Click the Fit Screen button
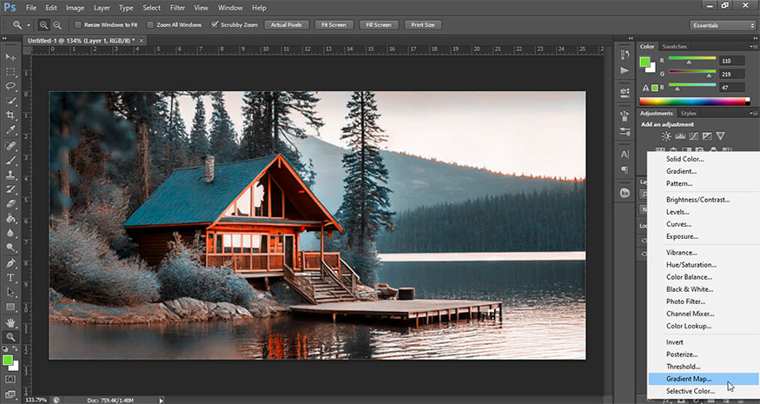Screen dimensions: 760x404 334,25
